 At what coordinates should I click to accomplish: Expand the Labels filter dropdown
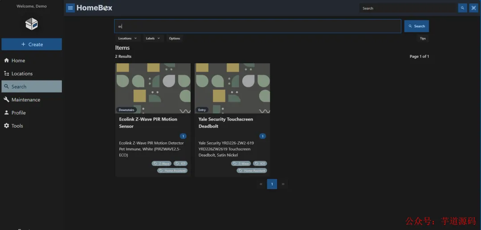[153, 38]
